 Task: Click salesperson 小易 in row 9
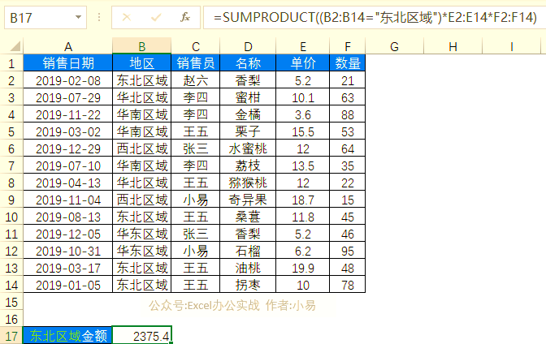point(196,200)
